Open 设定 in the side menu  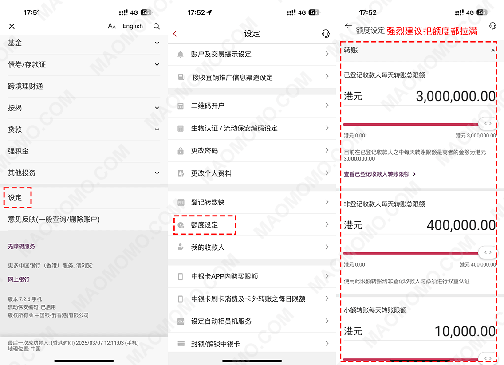(15, 198)
